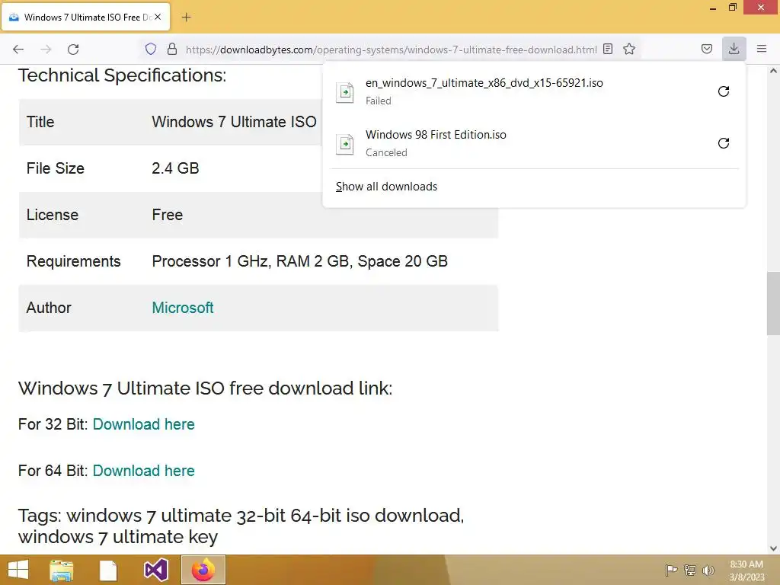Click the 2.4 GB file size cell
780x585 pixels.
point(175,168)
